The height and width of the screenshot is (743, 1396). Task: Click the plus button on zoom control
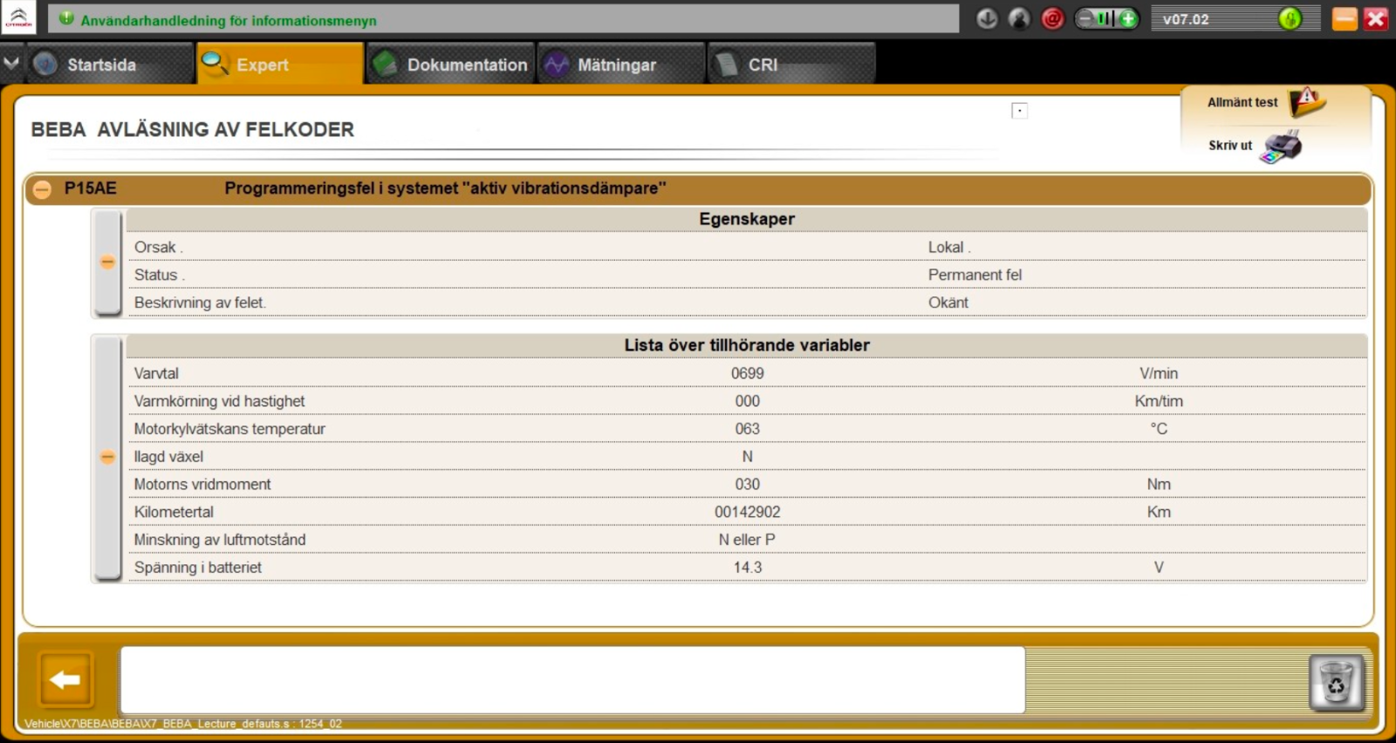[1128, 18]
